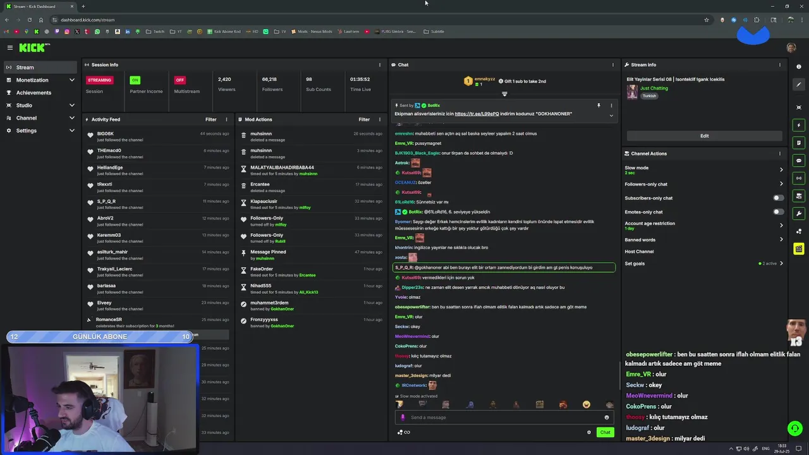Click the pencil edit icon in right sidebar
The width and height of the screenshot is (809, 455).
(x=799, y=85)
